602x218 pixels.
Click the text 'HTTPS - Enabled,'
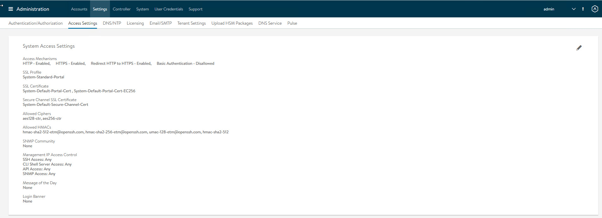click(x=71, y=64)
